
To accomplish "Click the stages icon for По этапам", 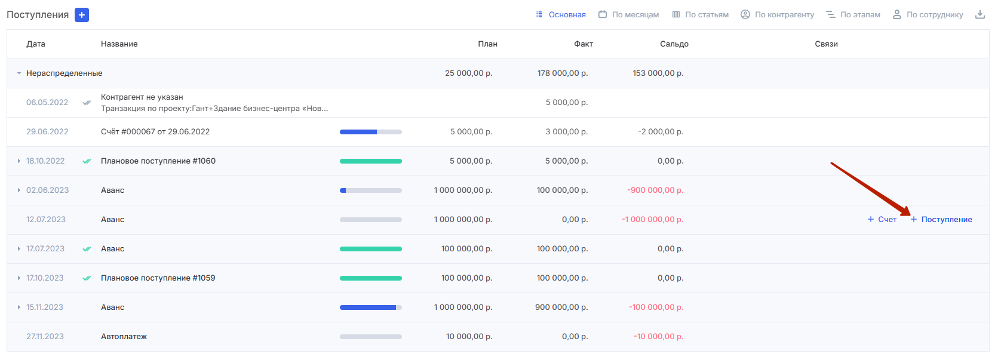I will (831, 15).
